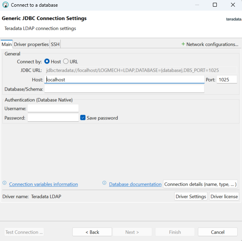Click the teradata logo in header
The image size is (242, 241).
click(x=234, y=19)
